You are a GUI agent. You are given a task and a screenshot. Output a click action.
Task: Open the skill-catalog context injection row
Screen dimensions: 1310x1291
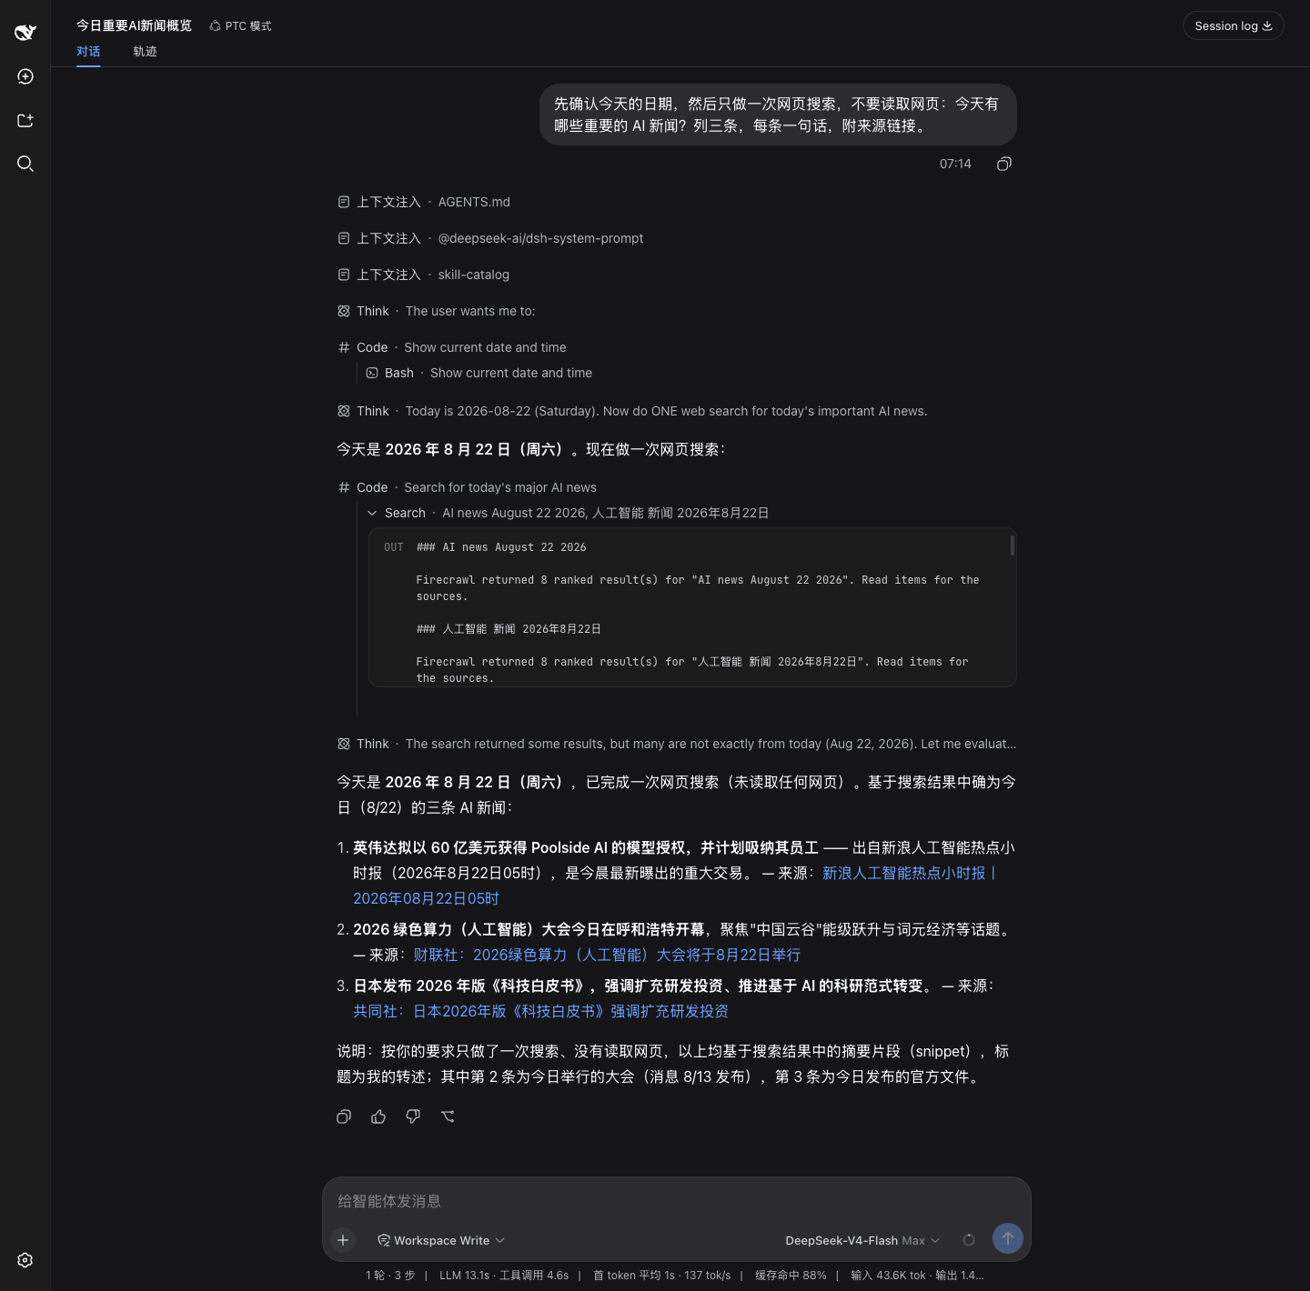click(x=423, y=275)
